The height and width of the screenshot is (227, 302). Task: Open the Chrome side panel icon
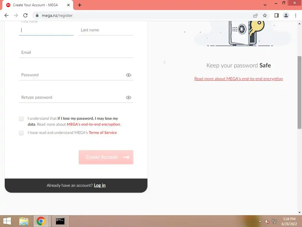click(277, 15)
